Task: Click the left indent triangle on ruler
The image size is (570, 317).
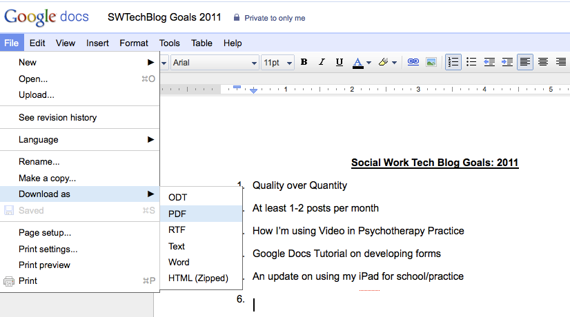Action: pos(254,91)
